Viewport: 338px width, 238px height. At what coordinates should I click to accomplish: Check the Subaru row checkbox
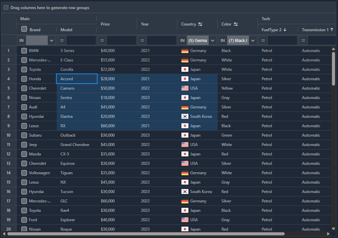pos(24,135)
